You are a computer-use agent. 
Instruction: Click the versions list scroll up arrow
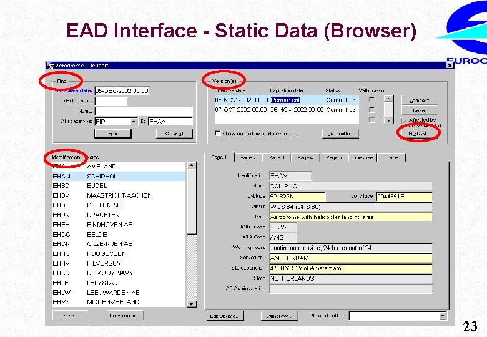coord(388,99)
